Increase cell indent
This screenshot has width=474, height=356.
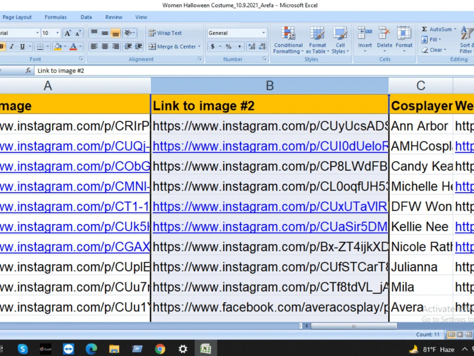click(138, 47)
